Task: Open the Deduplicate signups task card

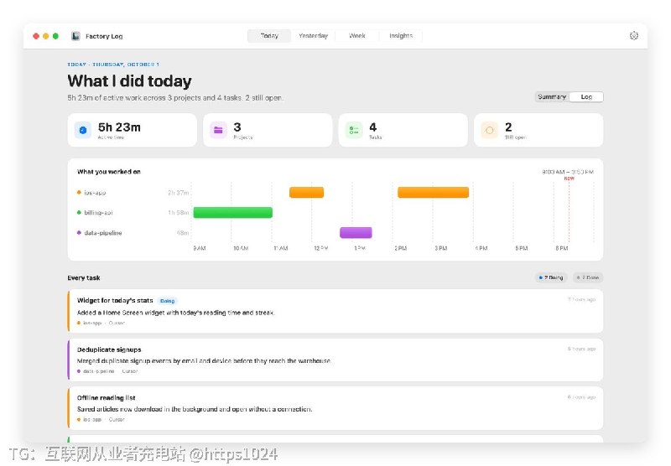Action: point(335,360)
